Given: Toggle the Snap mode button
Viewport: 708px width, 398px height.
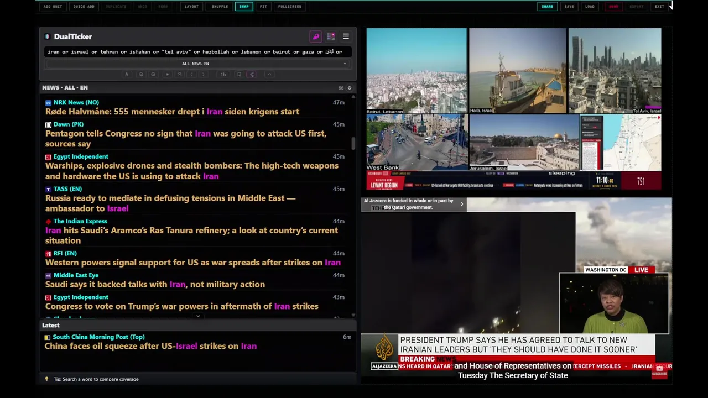Looking at the screenshot, I should tap(244, 7).
